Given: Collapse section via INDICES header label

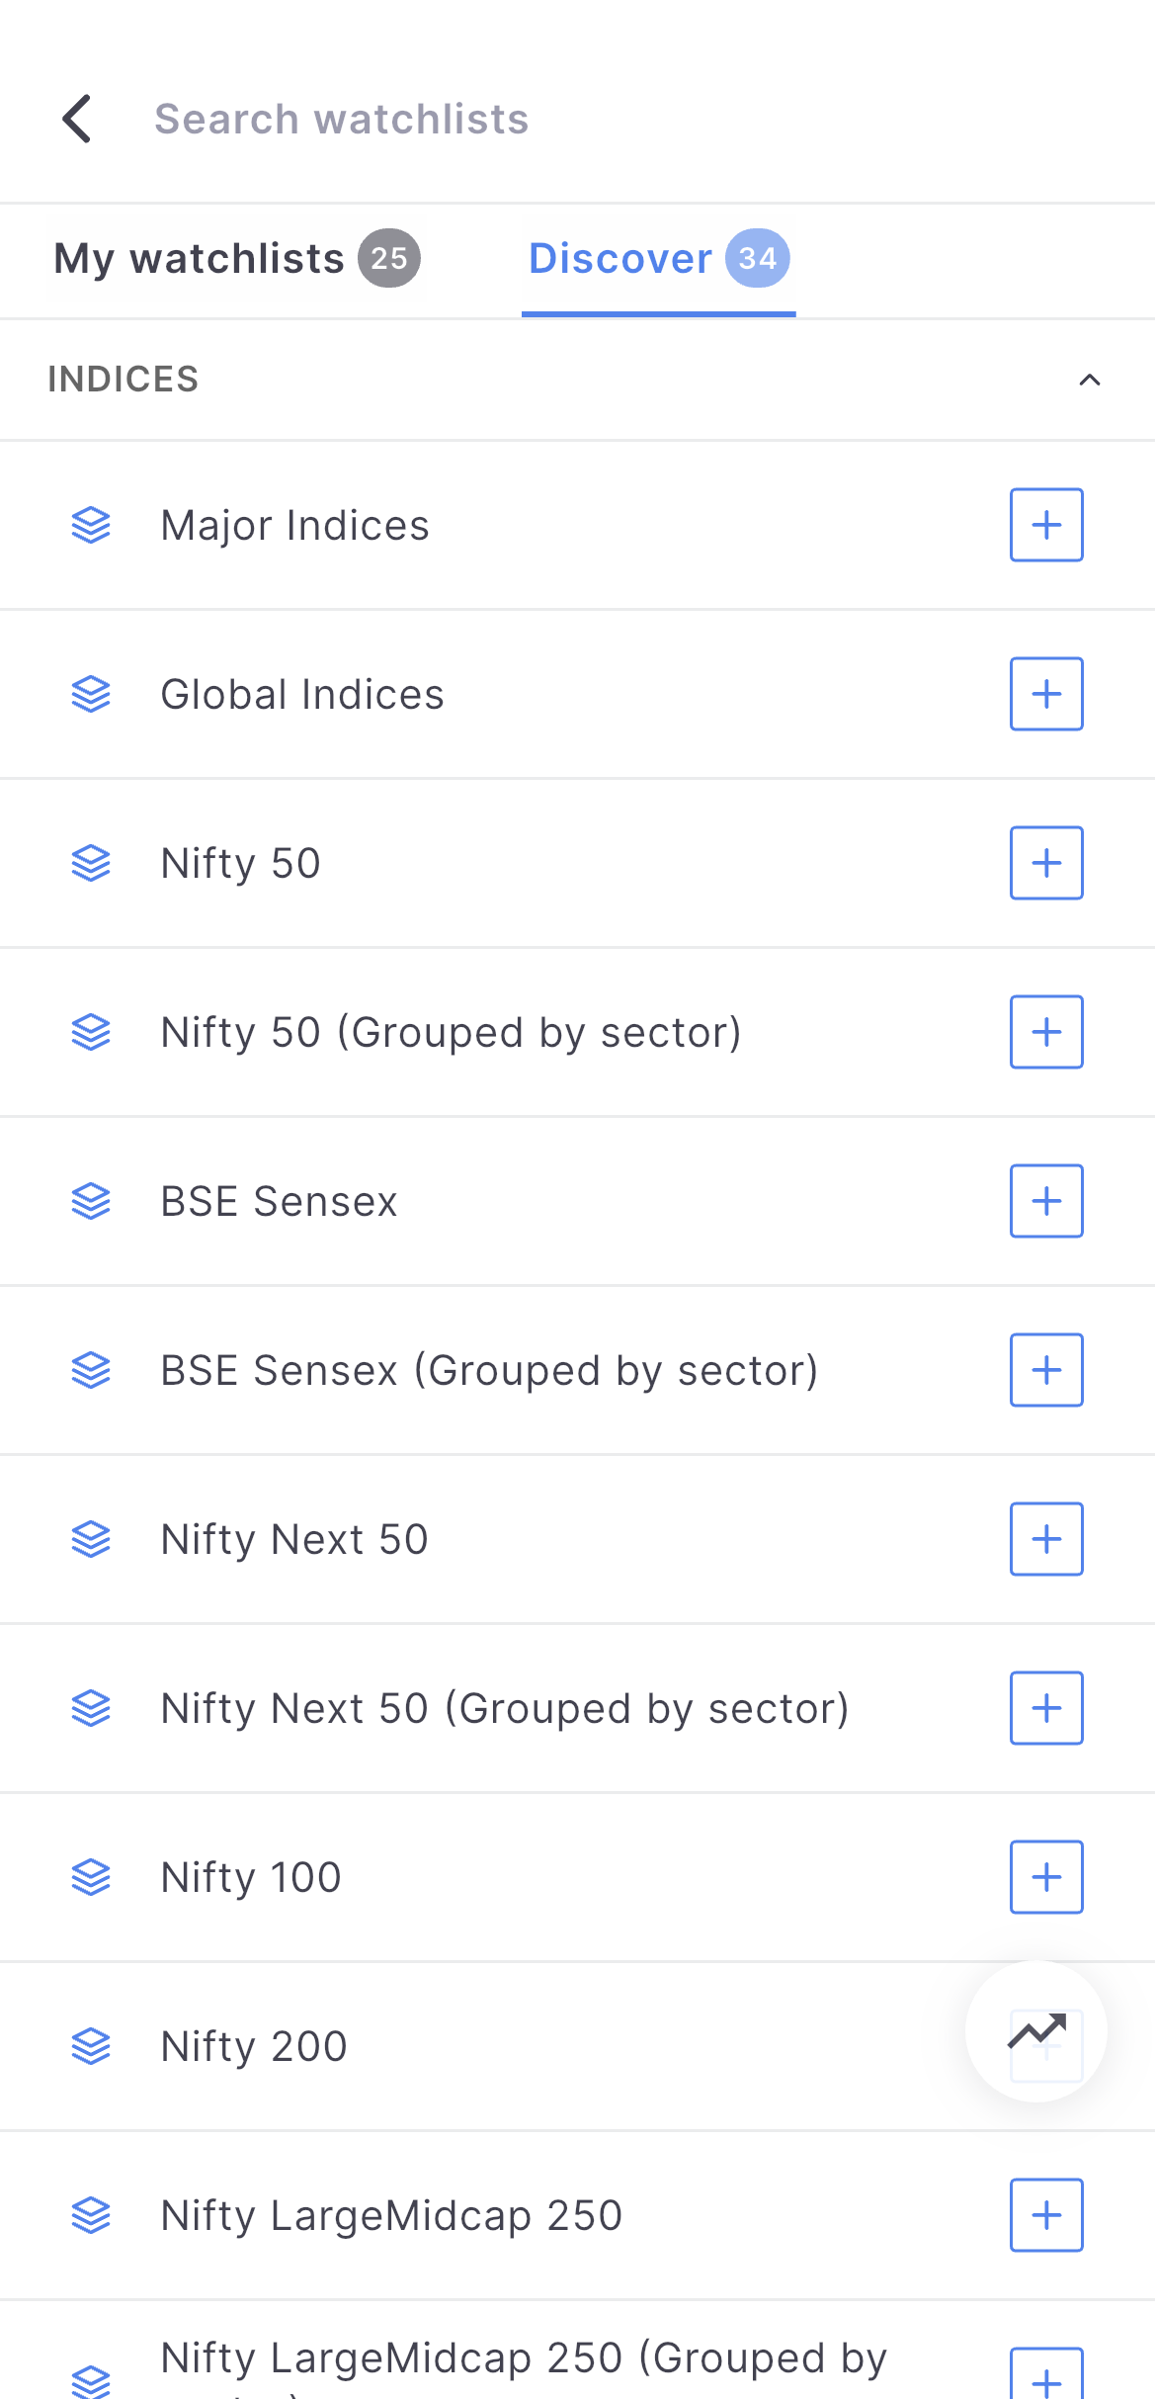Looking at the screenshot, I should coord(124,380).
